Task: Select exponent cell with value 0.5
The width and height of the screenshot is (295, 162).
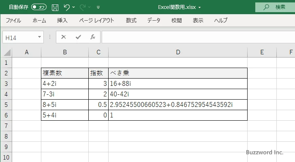Action: pos(98,104)
